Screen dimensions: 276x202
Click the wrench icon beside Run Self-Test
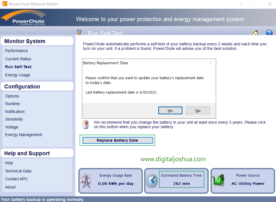pyautogui.click(x=79, y=32)
